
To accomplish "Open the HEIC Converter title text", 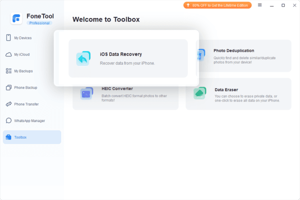I will coord(116,89).
